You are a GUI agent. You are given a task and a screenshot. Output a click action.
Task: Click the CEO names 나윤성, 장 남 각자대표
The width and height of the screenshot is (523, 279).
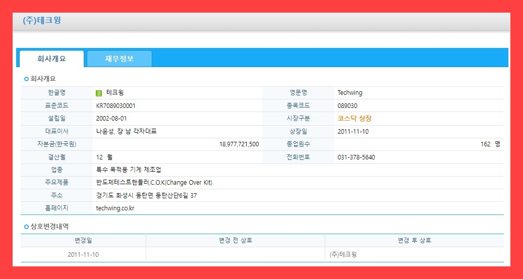tap(127, 132)
